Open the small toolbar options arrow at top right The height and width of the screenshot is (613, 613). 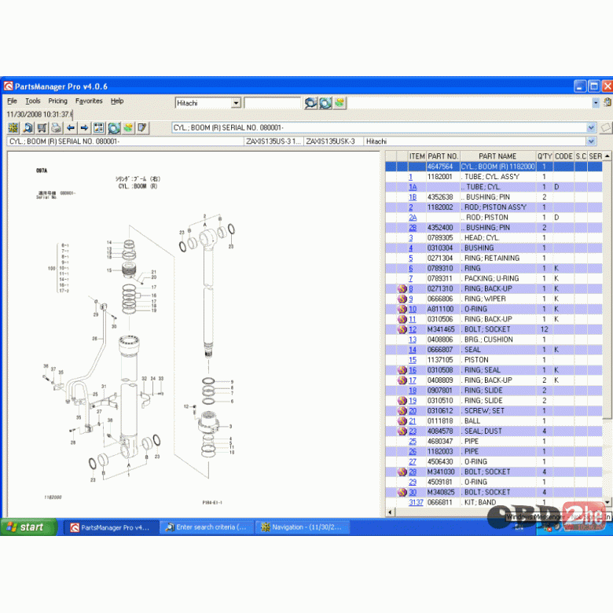coord(596,103)
